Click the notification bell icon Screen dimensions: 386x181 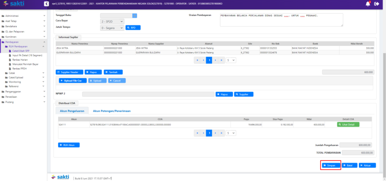[368, 4]
